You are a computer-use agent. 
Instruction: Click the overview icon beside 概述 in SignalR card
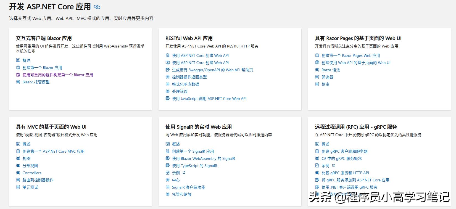[x=167, y=144]
